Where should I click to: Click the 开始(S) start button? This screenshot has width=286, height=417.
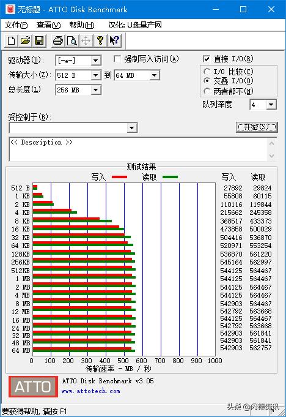click(257, 127)
